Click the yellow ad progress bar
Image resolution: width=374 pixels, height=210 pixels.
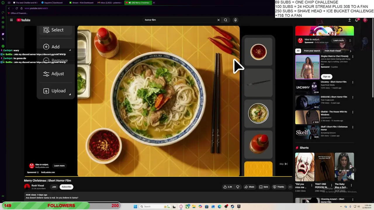pos(158,177)
